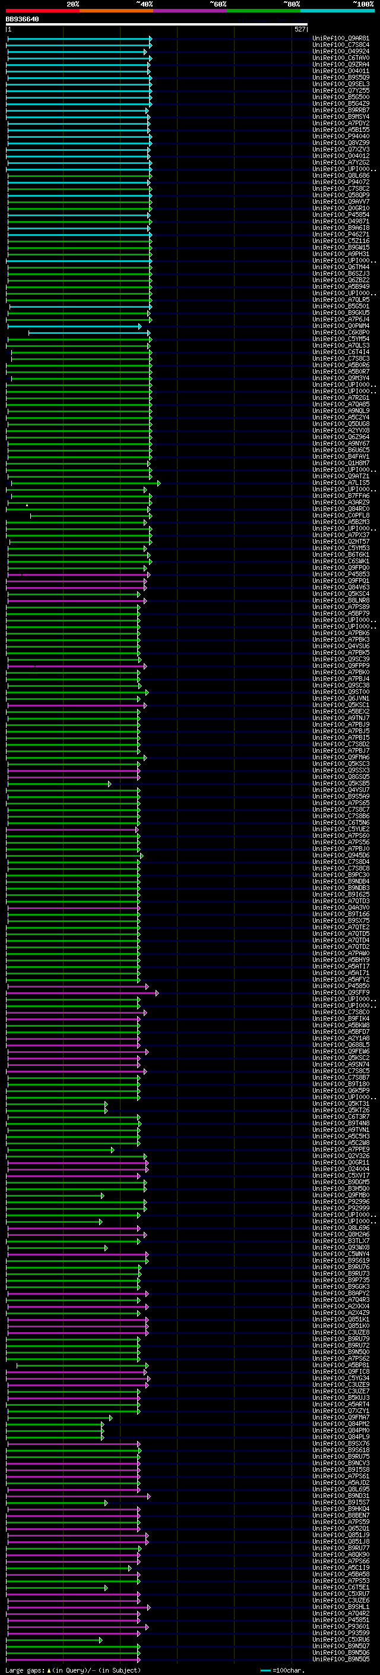380x1675 pixels.
Task: Click the orange ~40% identity legend segment
Action: 116,11
